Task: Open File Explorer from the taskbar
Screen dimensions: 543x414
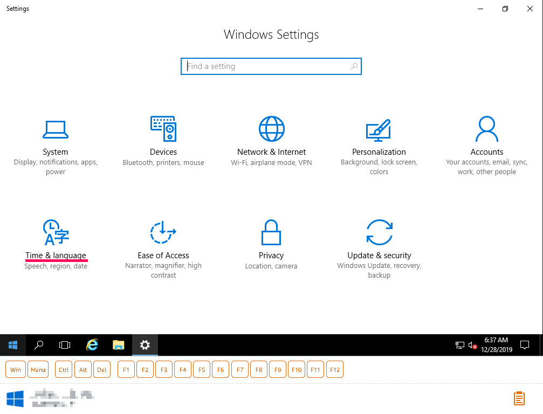Action: [x=119, y=345]
